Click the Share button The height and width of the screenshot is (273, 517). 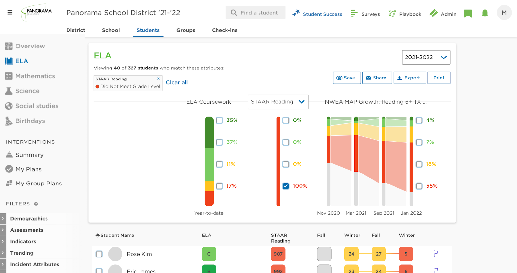click(x=377, y=78)
